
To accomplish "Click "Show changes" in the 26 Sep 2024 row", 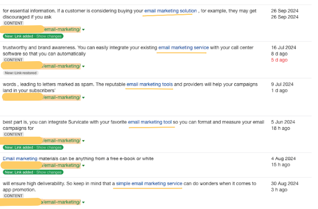I will tap(49, 36).
